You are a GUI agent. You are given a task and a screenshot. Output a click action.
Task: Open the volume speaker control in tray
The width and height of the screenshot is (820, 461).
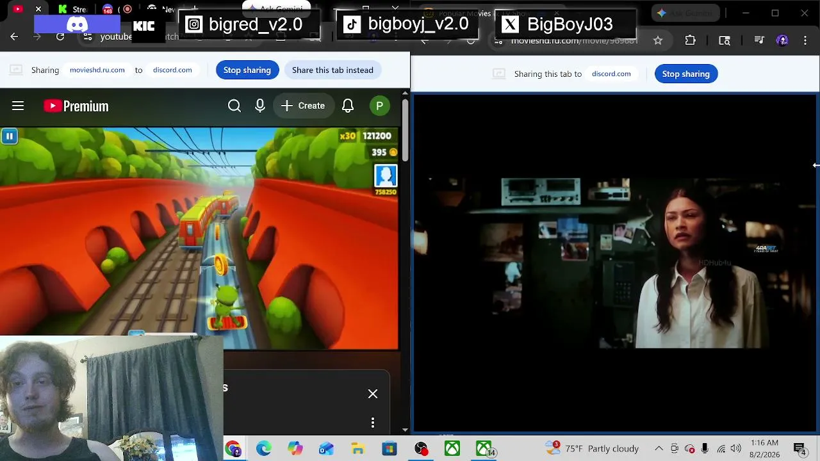pos(735,449)
